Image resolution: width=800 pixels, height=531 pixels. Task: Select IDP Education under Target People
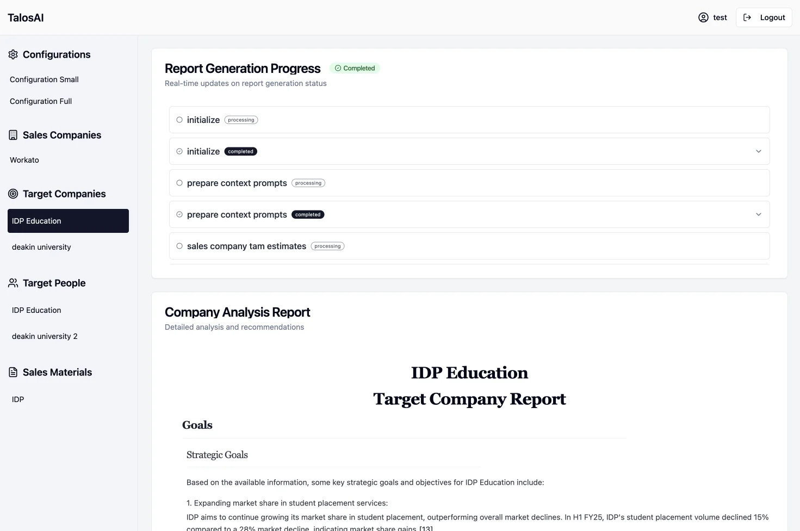(36, 310)
